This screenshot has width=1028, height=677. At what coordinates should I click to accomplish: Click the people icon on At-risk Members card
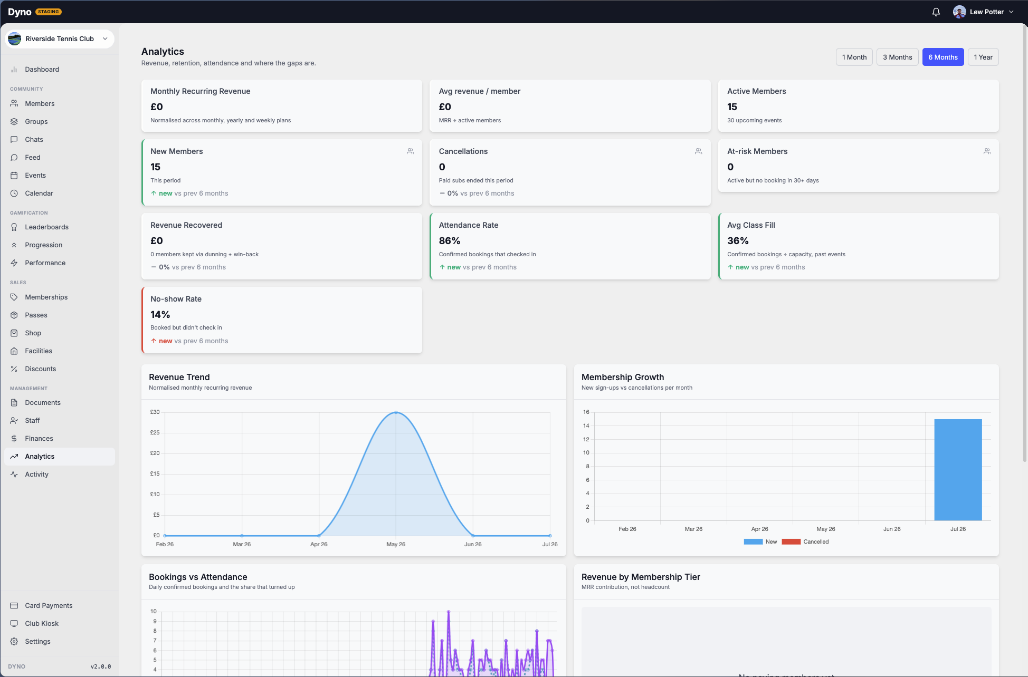[x=987, y=151]
